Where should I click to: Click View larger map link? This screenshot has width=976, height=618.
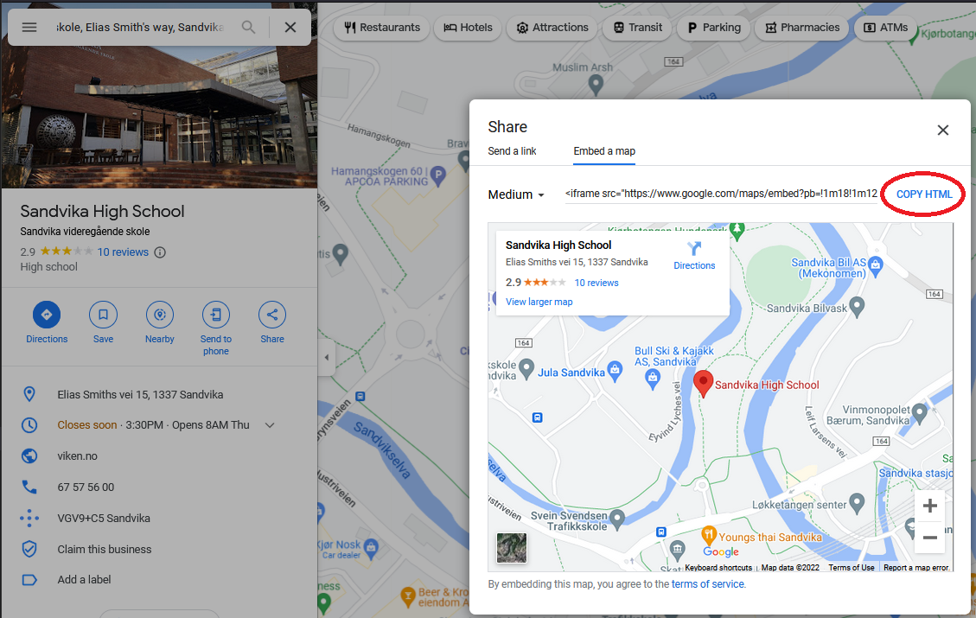(x=539, y=302)
